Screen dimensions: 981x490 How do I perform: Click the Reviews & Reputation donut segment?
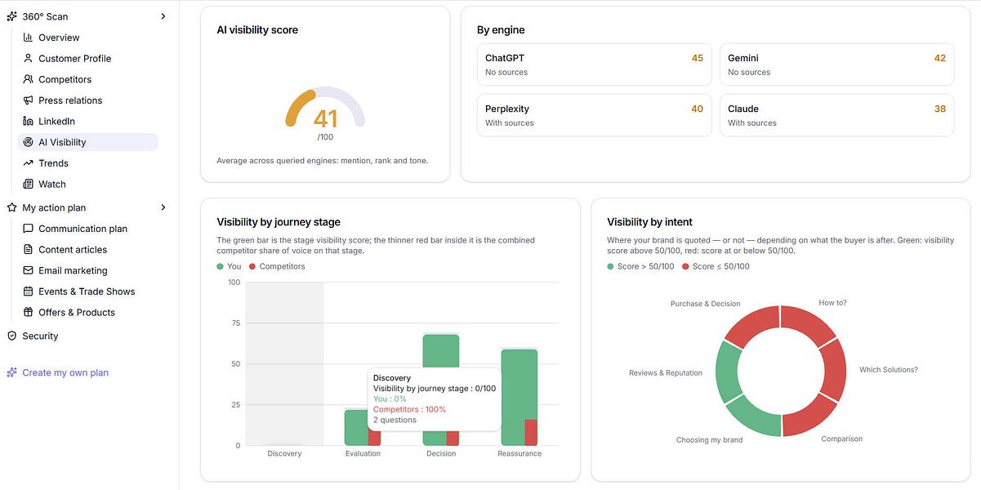point(729,372)
